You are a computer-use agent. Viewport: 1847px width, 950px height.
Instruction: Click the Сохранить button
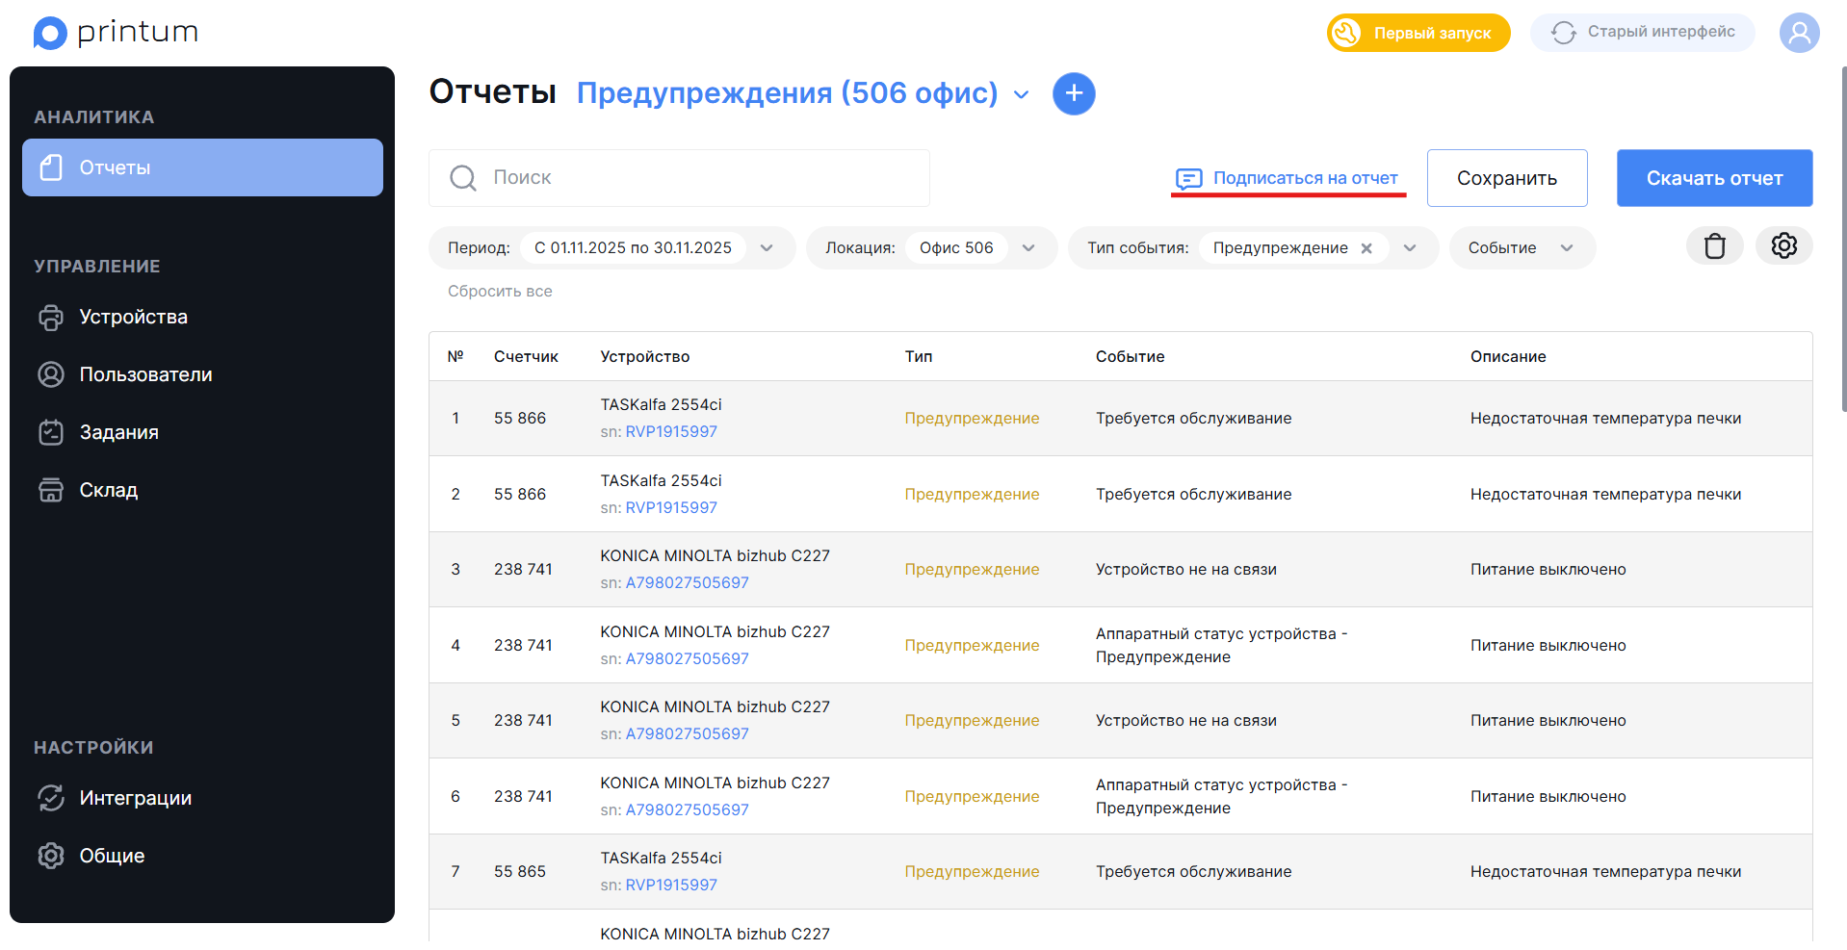(1507, 178)
